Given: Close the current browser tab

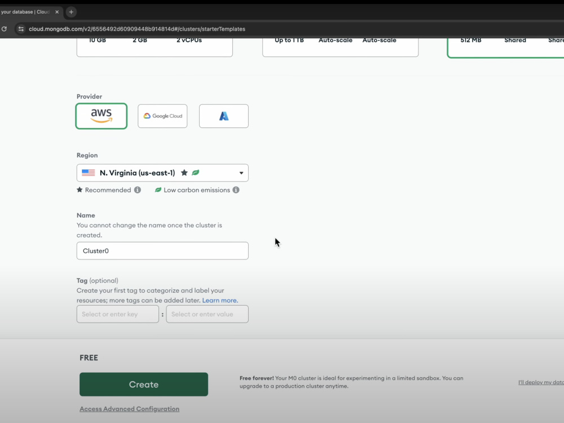Looking at the screenshot, I should point(57,12).
